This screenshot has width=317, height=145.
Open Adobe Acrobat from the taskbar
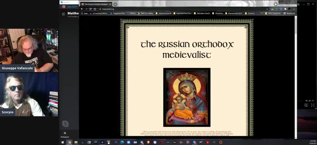[208, 142]
